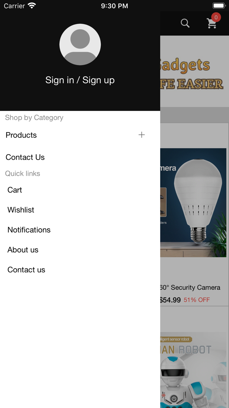The width and height of the screenshot is (229, 408).
Task: Expand Products with the plus icon
Action: pos(142,135)
